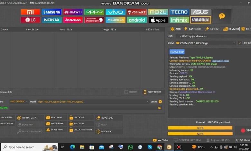The width and height of the screenshot is (251, 151).
Task: Select the Xiaomi MI brand logo
Action: [30, 12]
